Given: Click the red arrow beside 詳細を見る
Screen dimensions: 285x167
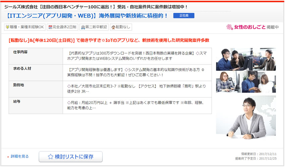Looking at the screenshot, I should pos(8,157).
